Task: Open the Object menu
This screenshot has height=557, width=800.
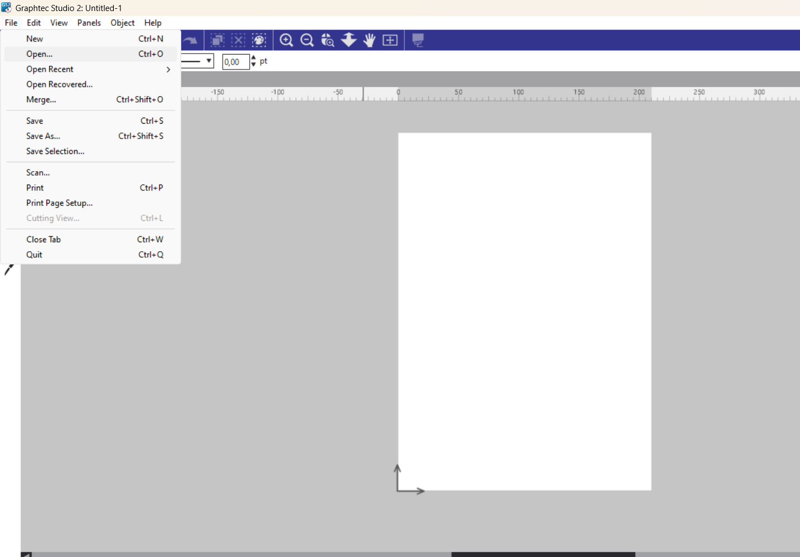Action: coord(123,23)
